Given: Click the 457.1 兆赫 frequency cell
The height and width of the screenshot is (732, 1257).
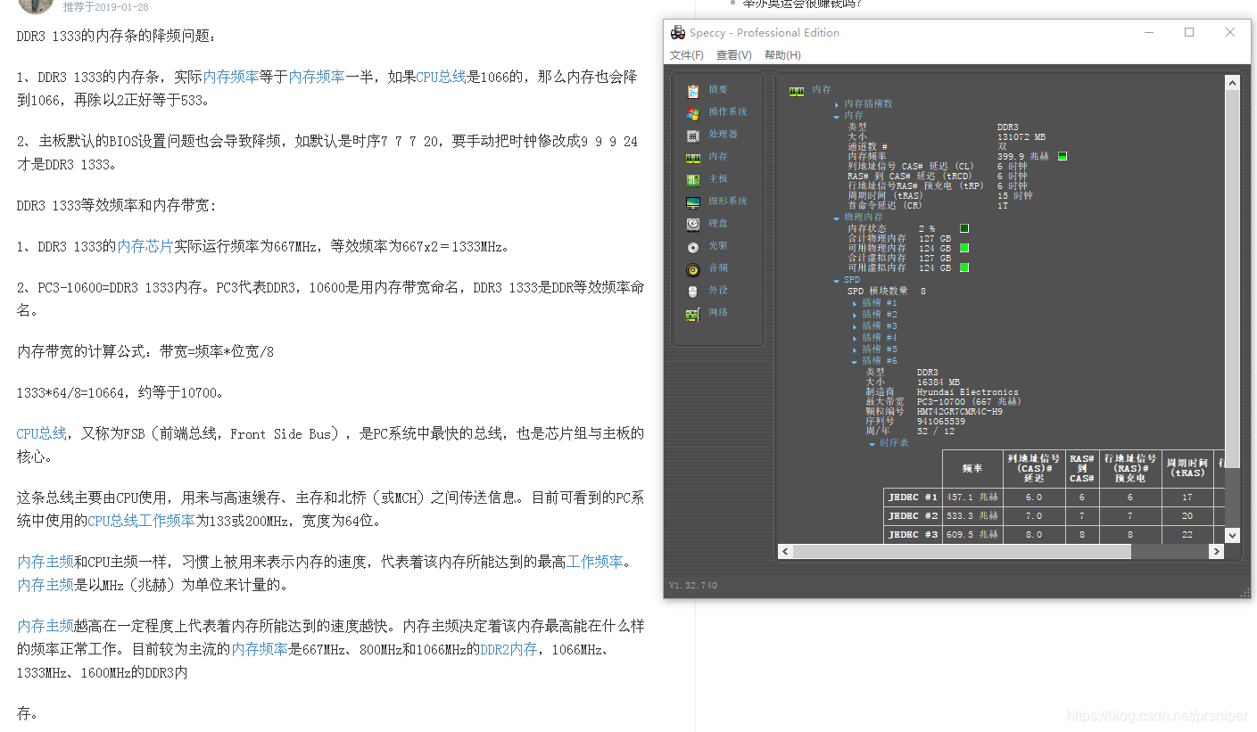Looking at the screenshot, I should click(x=972, y=498).
